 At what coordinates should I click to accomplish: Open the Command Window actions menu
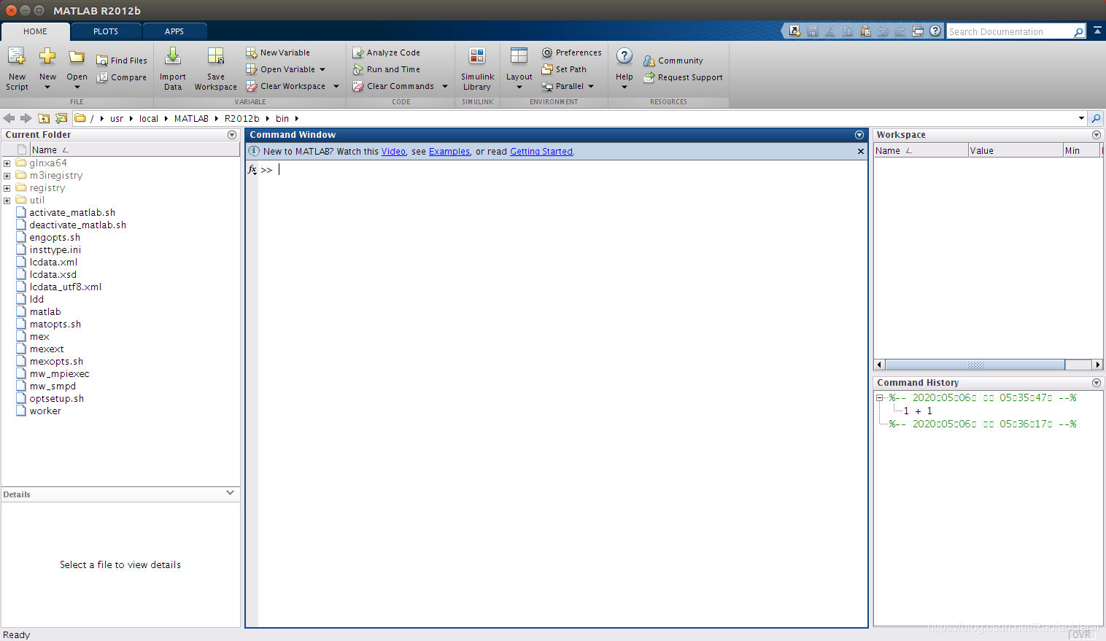tap(859, 135)
